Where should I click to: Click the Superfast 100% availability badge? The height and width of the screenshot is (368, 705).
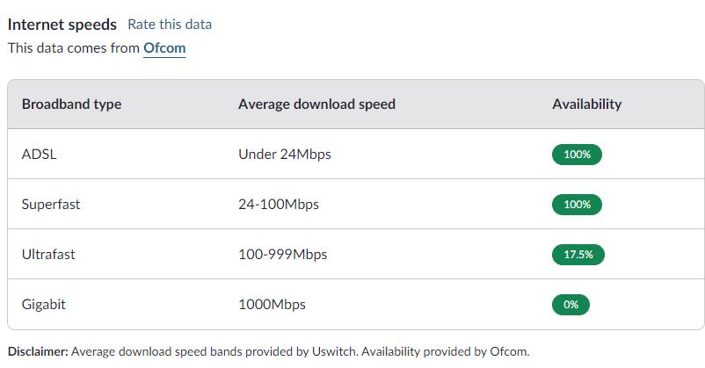[577, 205]
